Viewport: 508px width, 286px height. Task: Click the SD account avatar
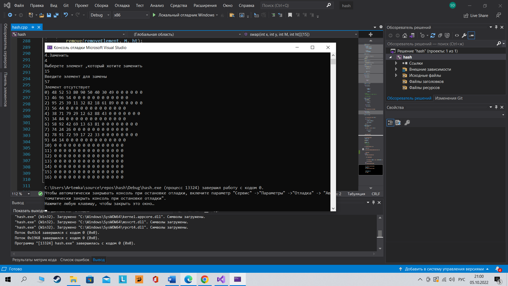452,5
